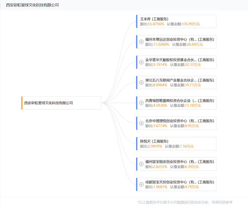Click subscribed amount 26.84万元

[x=195, y=44]
